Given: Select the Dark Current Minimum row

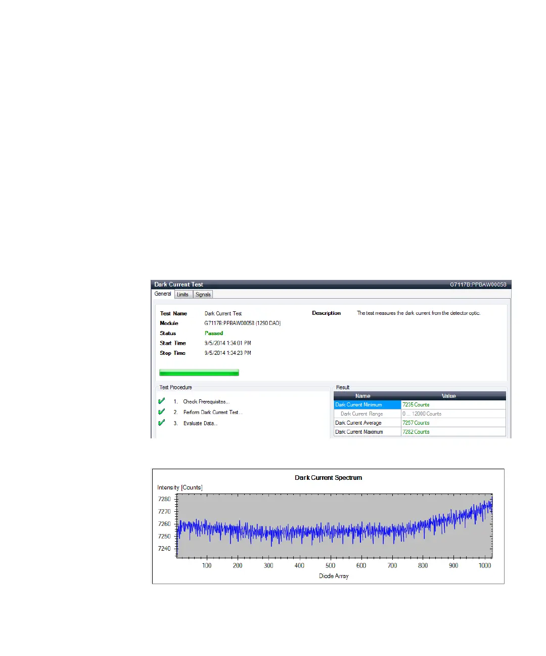Looking at the screenshot, I should coord(420,405).
